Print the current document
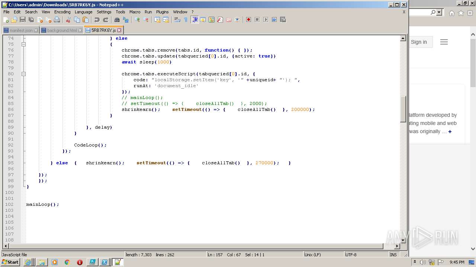Viewport: 476px width, 267px height. 57,20
